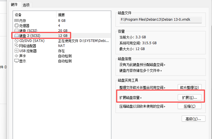Screen dimensions: 212x139
Task: Select the NAT network summary entry
Action: [62, 46]
